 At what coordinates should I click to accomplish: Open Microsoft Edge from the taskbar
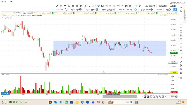82,102
